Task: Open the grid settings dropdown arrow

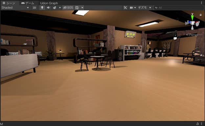Action: (x=82, y=8)
